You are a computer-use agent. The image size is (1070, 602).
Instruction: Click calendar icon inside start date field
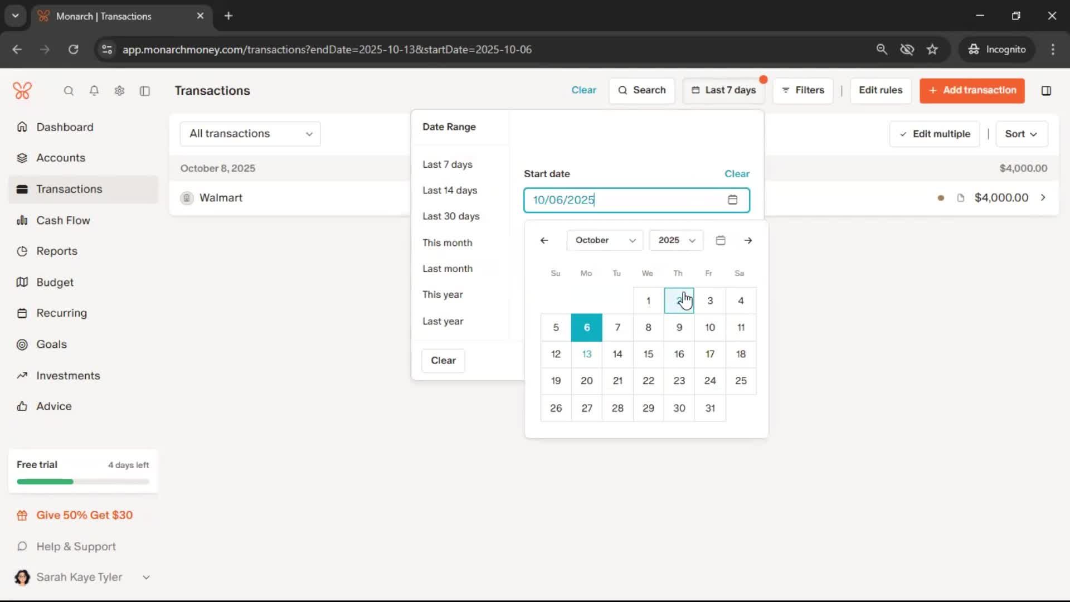pos(732,200)
